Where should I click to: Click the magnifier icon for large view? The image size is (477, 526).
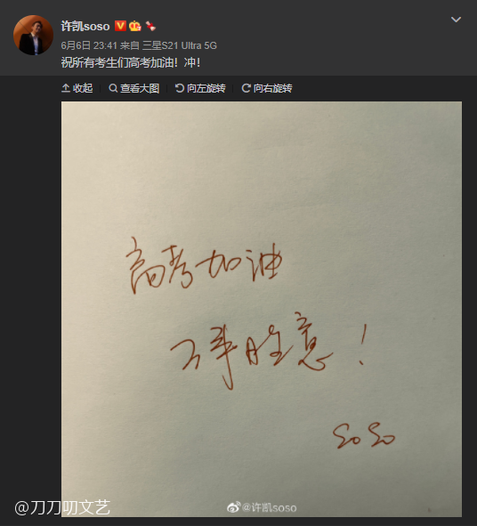[x=113, y=88]
